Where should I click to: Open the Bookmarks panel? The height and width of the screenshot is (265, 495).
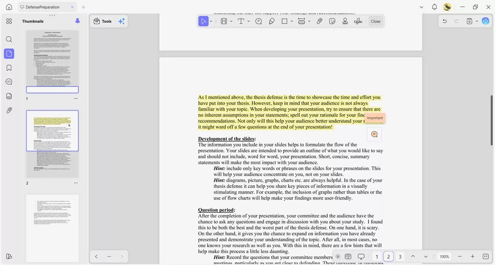click(x=9, y=67)
